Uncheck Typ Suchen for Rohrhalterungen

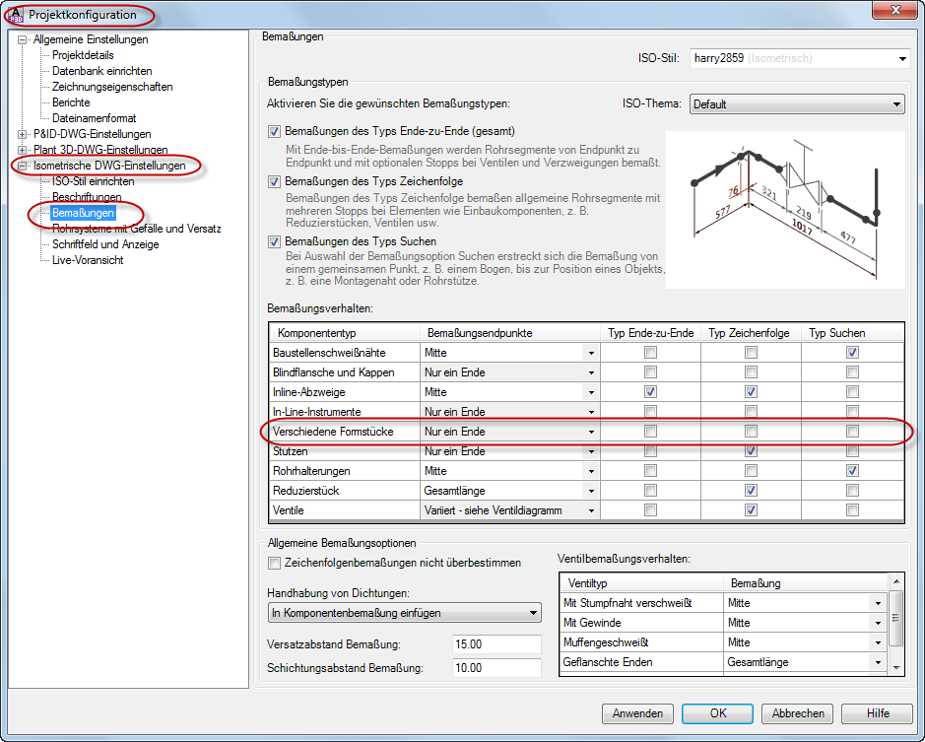(852, 471)
